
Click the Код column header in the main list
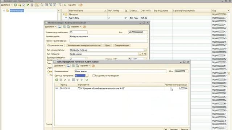tap(219, 11)
